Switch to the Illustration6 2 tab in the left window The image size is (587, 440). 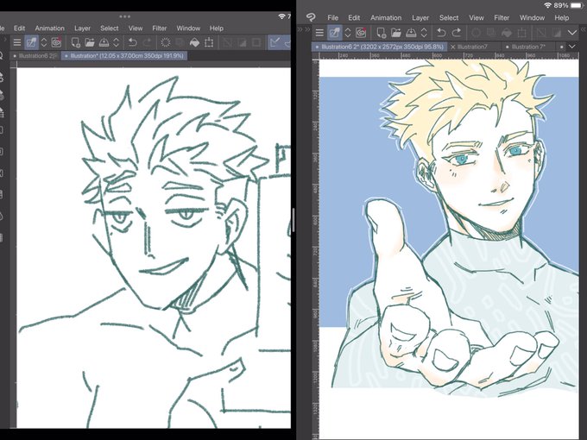pos(35,56)
